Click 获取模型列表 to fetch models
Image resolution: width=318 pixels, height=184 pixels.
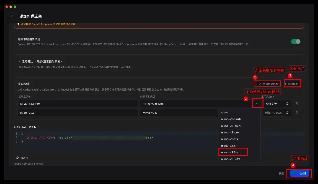pyautogui.click(x=268, y=83)
